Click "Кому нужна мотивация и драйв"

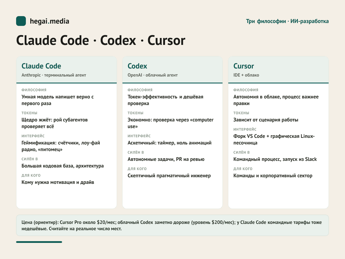[58, 182]
